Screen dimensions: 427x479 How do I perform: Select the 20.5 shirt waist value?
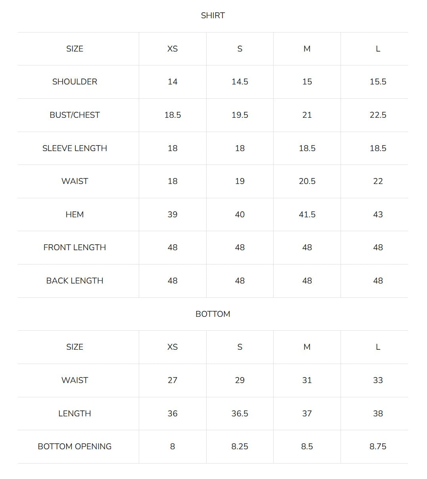[307, 181]
